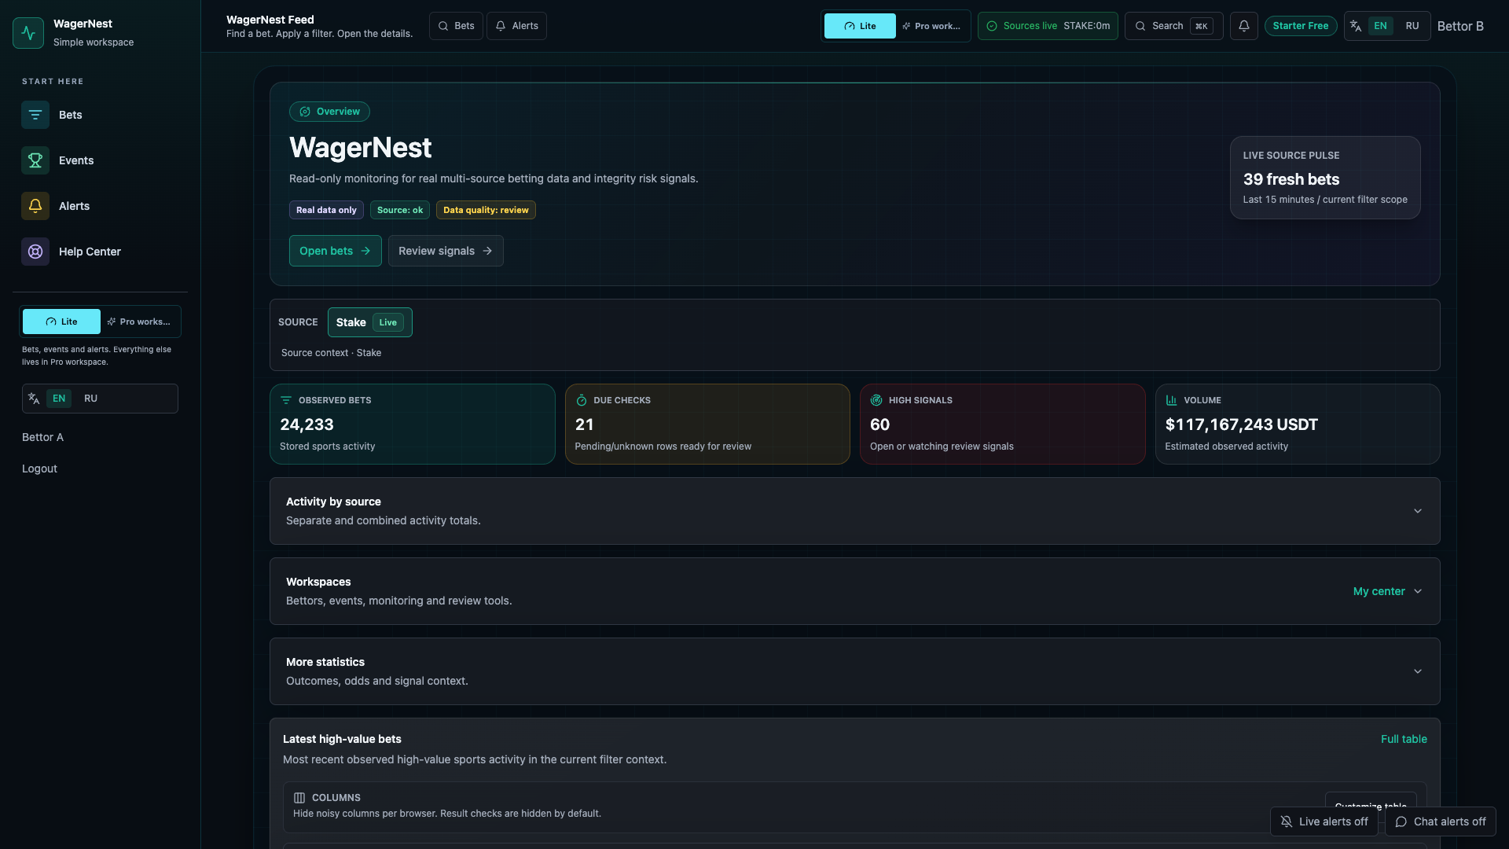Set language to EN in header
Image resolution: width=1509 pixels, height=849 pixels.
1380,26
